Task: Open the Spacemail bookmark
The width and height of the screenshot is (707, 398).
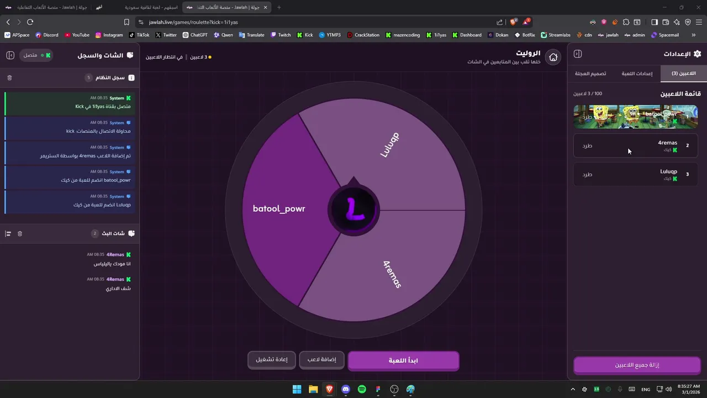Action: tap(664, 35)
